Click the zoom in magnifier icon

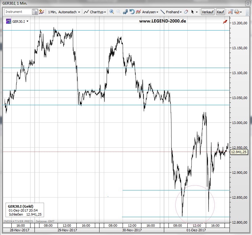point(112,12)
